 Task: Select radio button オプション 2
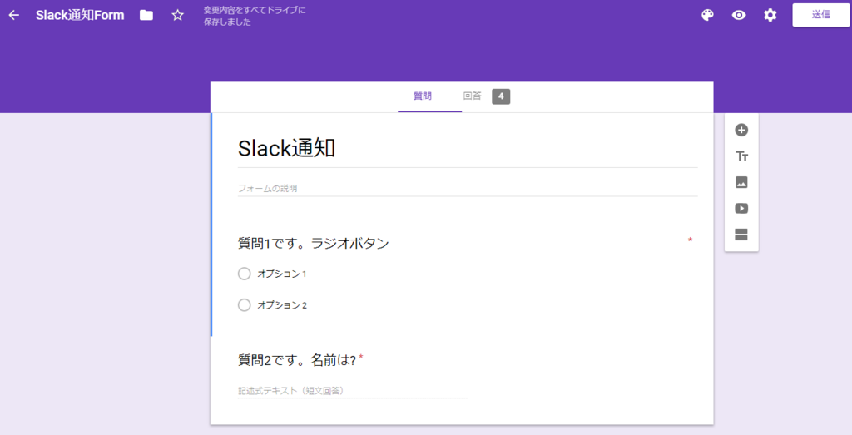pos(244,305)
